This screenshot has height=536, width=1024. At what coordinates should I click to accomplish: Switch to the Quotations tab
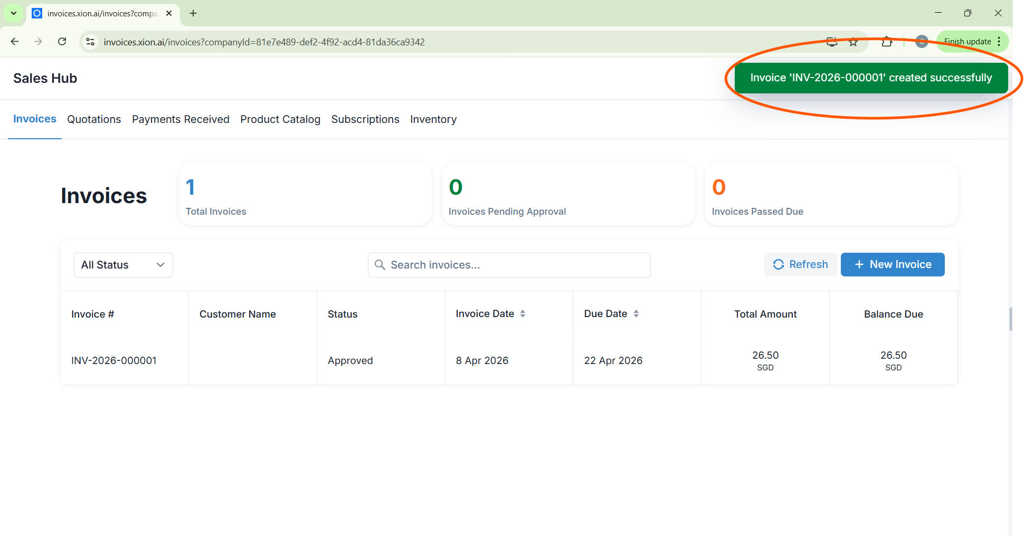coord(94,119)
